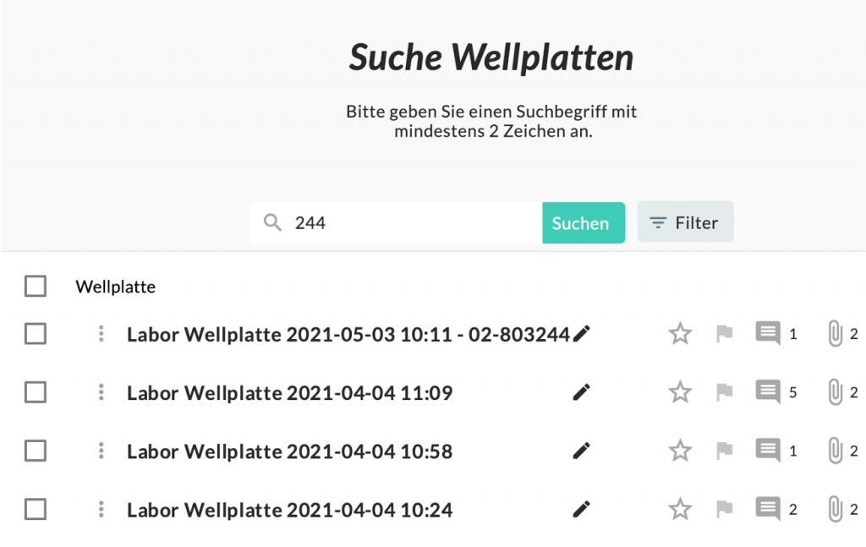The image size is (866, 547).
Task: Flag the Wellplatte from 2021-04-04 10:58
Action: coord(724,451)
